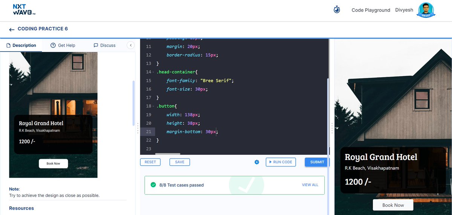Click Book Now in the description image
The image size is (452, 215).
(53, 163)
